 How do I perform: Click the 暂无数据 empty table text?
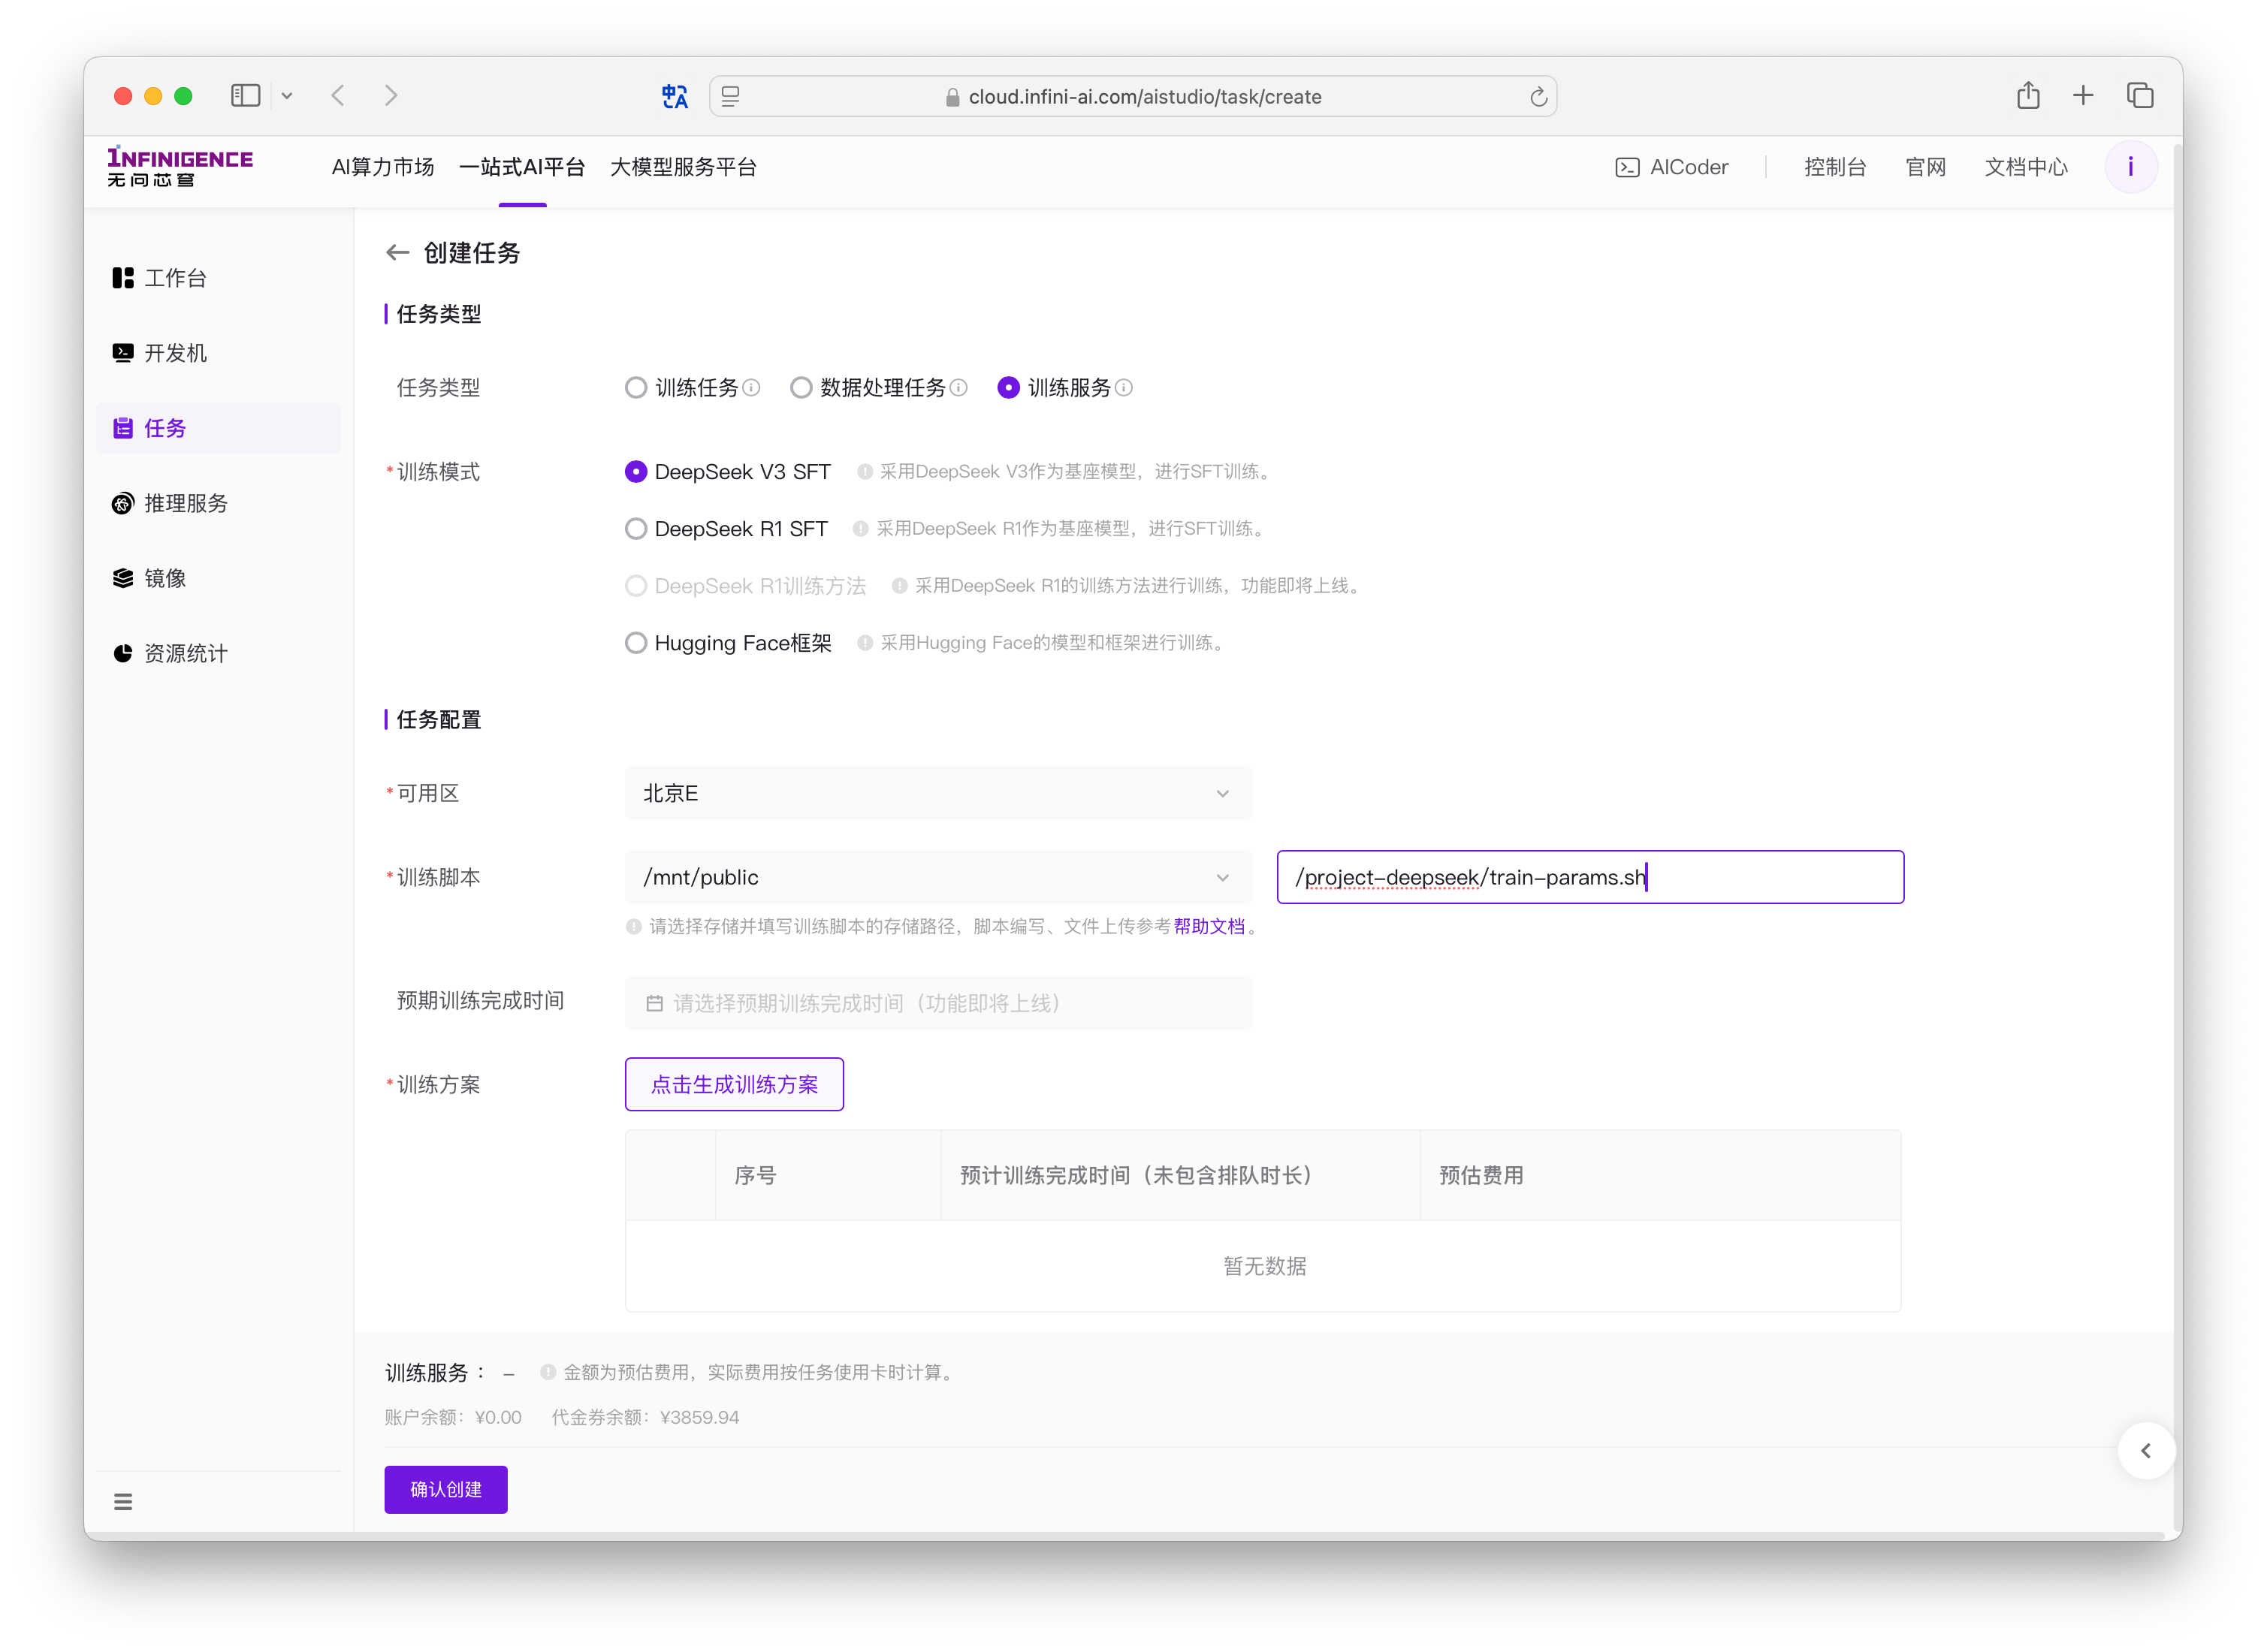[x=1264, y=1267]
